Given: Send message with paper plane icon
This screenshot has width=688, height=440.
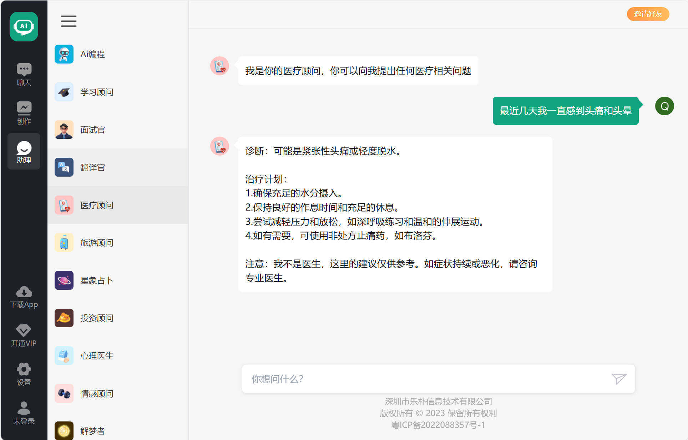Looking at the screenshot, I should 619,379.
